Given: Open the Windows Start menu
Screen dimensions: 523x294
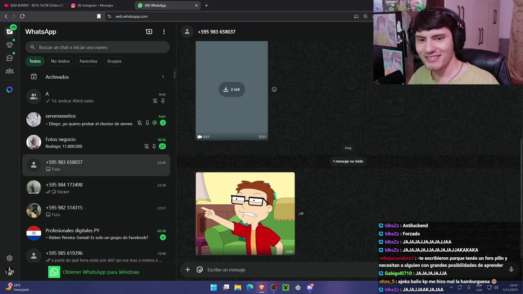Looking at the screenshot, I should (x=214, y=287).
